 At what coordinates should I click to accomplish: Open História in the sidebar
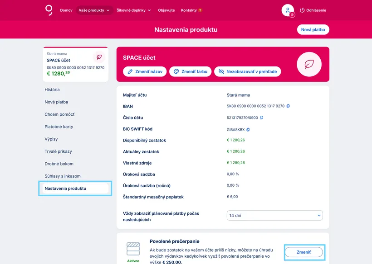click(52, 90)
